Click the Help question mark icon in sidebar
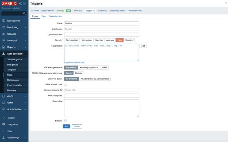 click(x=4, y=131)
